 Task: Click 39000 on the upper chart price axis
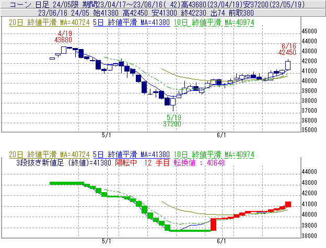pos(309,91)
